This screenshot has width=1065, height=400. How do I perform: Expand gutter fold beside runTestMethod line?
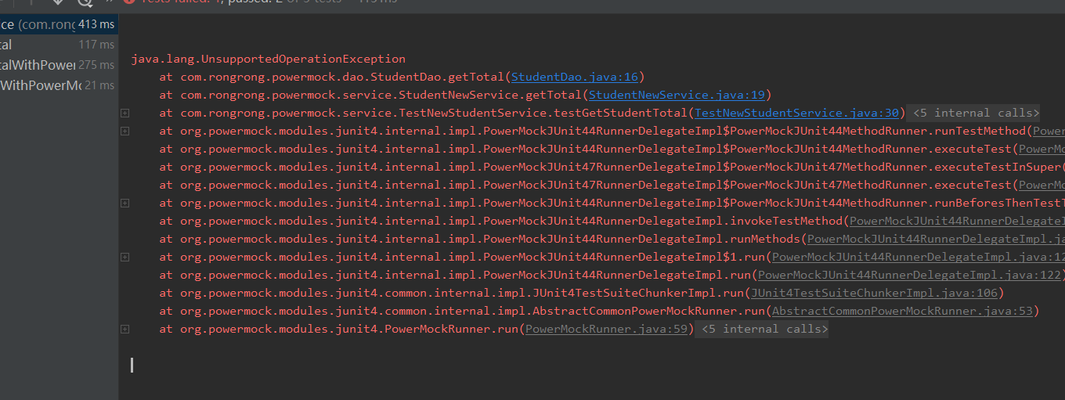tap(125, 131)
